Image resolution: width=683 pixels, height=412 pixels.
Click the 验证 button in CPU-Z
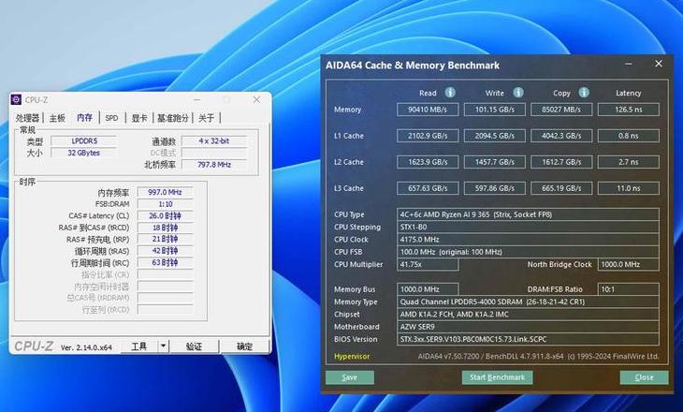tap(194, 346)
